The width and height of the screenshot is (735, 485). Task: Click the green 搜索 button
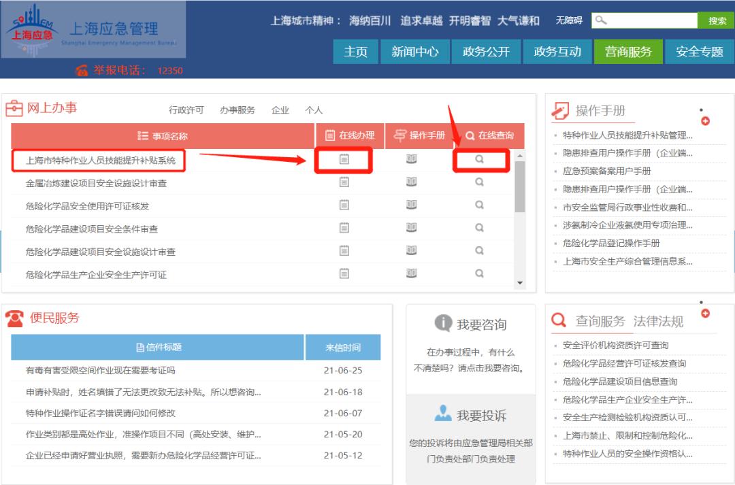coord(717,21)
